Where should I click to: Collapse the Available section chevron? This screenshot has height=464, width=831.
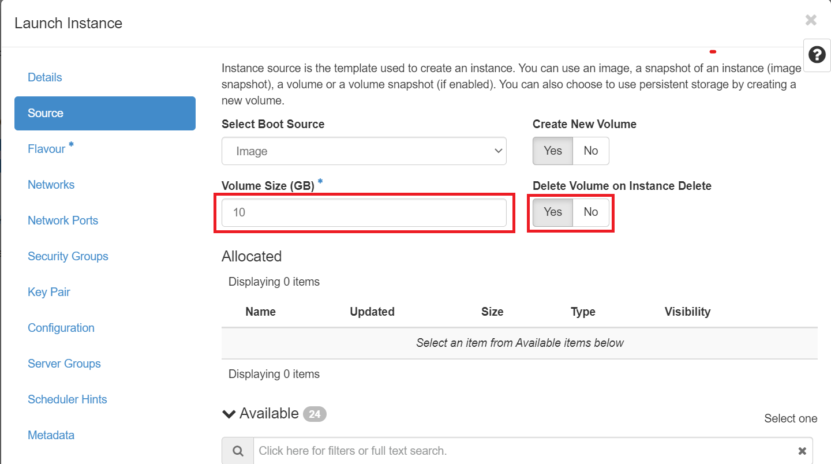point(229,414)
